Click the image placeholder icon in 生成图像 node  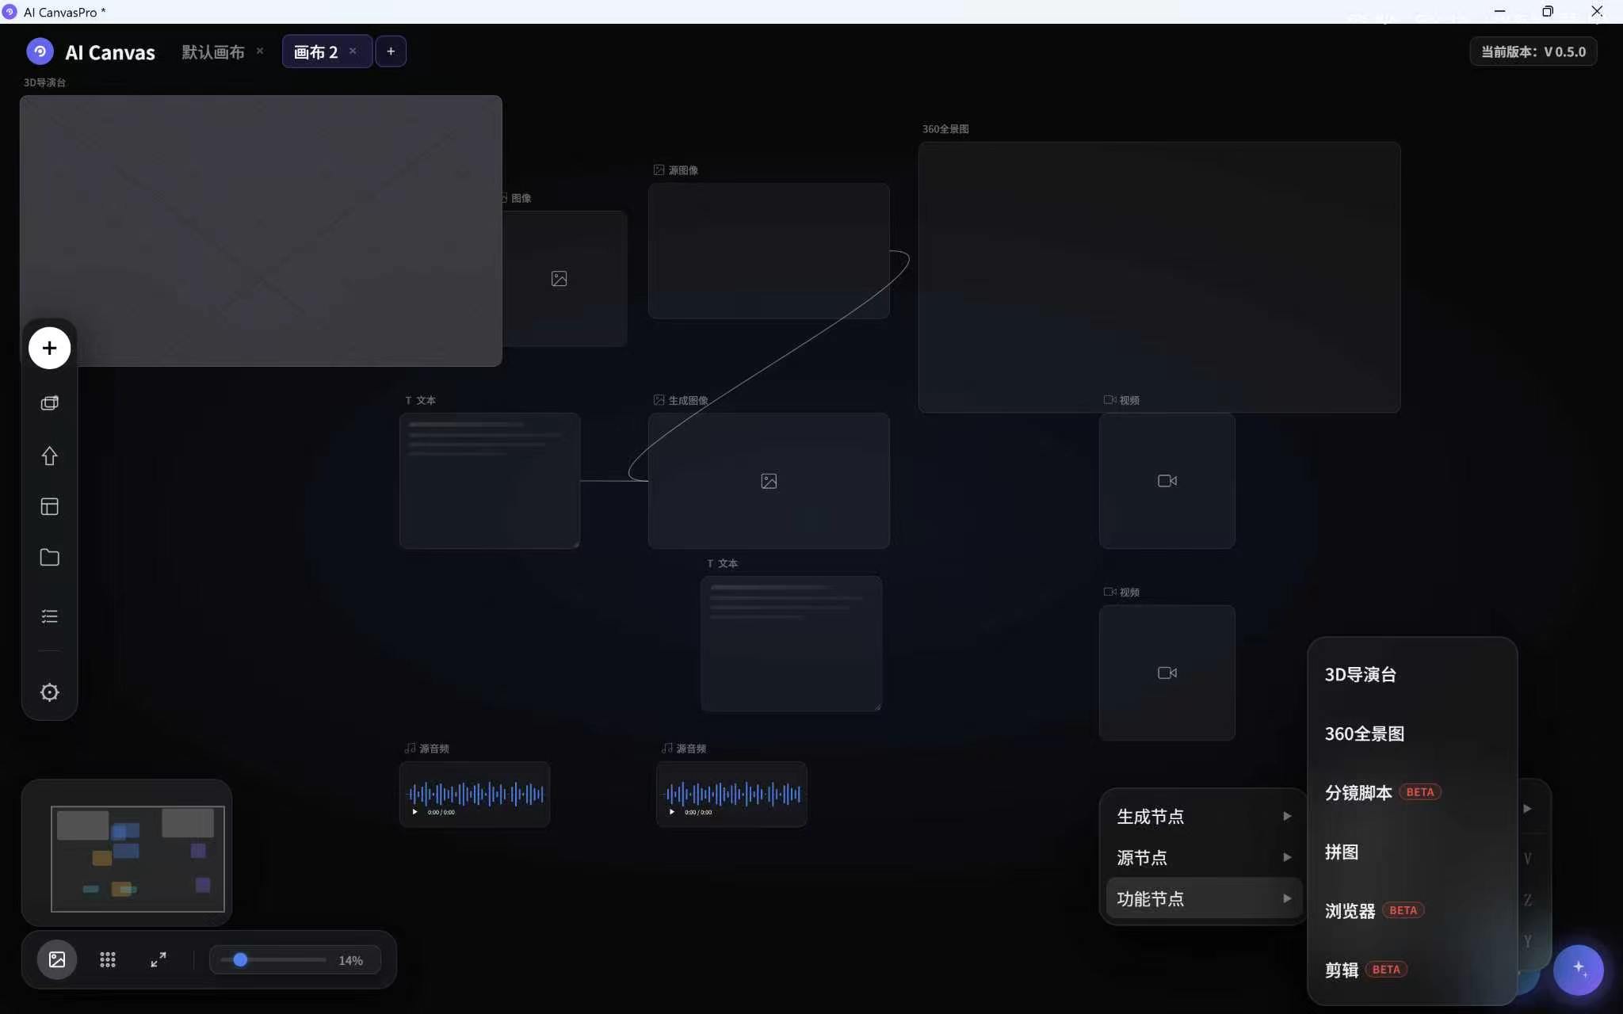[x=769, y=481]
